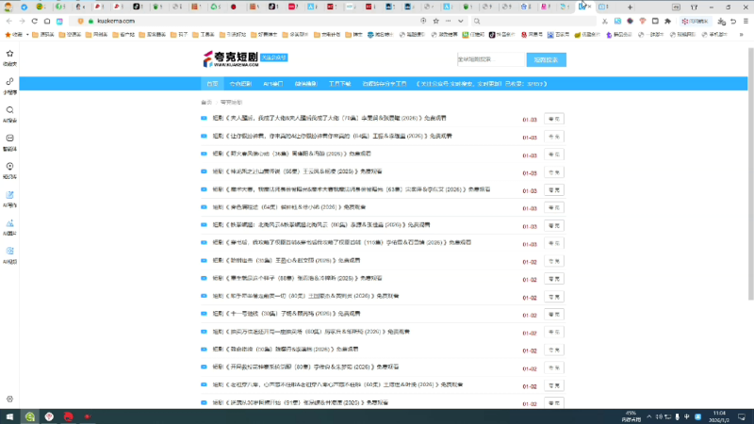Viewport: 754px width, 424px height.
Task: Go forward with the browser forward arrow
Action: [22, 21]
